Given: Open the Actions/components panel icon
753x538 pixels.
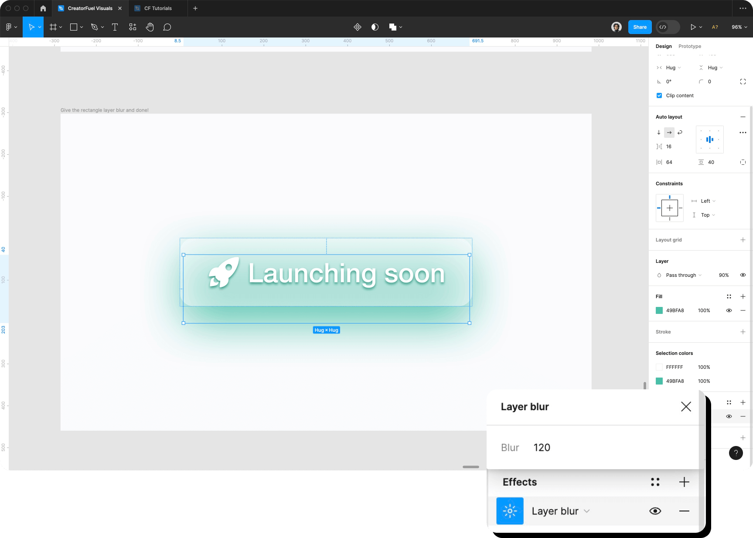Looking at the screenshot, I should 132,27.
